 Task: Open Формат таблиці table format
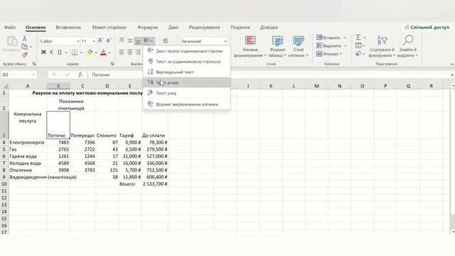coord(277,46)
